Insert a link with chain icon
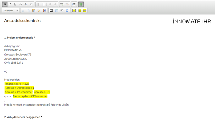Viewport: 215px width, 121px height. pos(62,4)
